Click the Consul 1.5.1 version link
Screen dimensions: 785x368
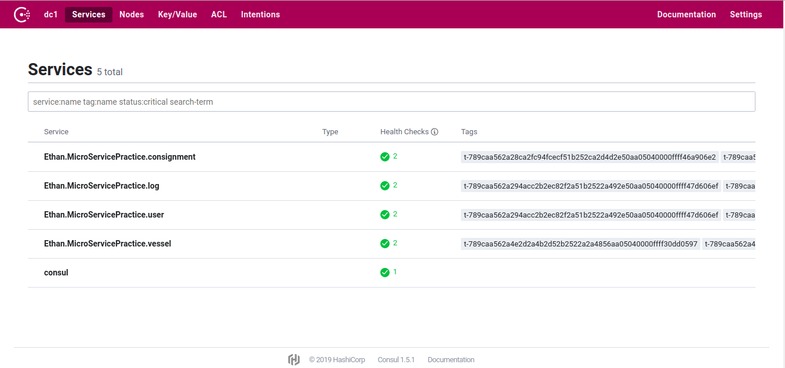pyautogui.click(x=396, y=360)
